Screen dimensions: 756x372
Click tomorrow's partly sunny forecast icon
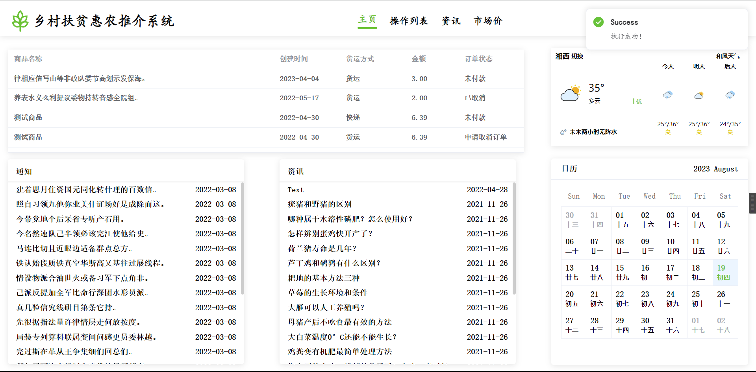pos(699,95)
